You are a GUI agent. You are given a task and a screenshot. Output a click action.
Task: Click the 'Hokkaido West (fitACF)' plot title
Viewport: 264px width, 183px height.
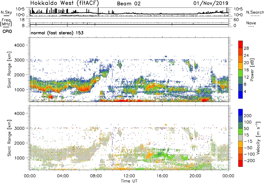tap(64, 3)
